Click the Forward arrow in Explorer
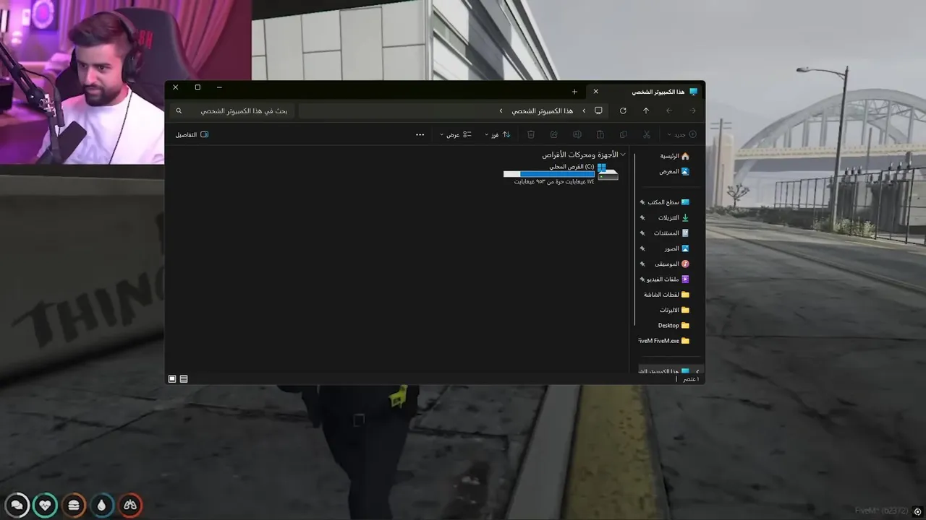 point(669,110)
